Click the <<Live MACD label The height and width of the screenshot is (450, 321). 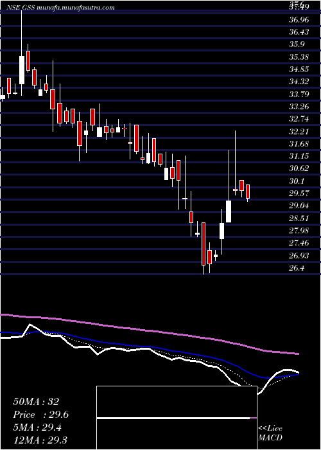(270, 433)
